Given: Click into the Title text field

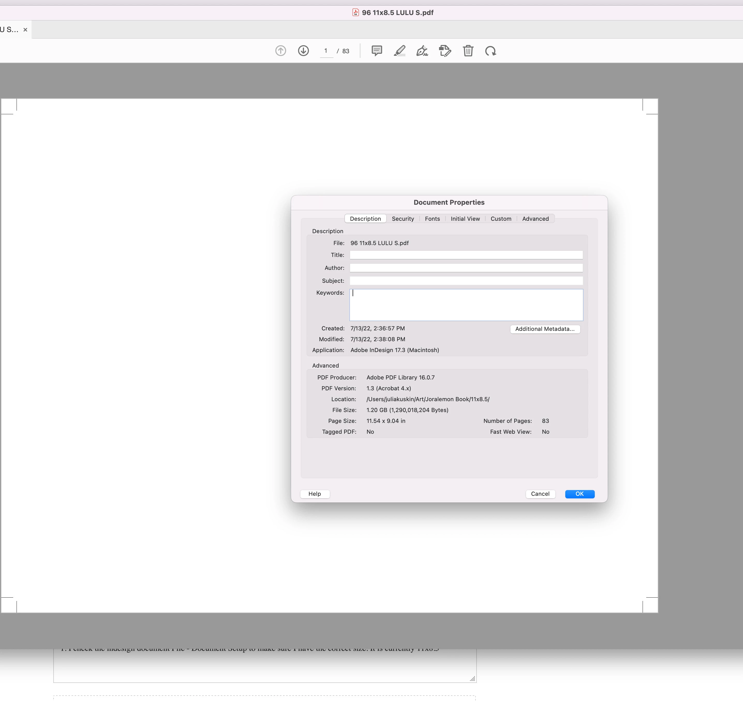Looking at the screenshot, I should click(x=466, y=255).
